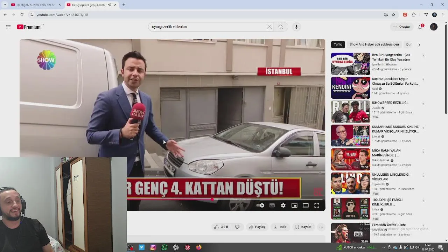Dislike the video
The height and width of the screenshot is (252, 448).
coord(237,227)
